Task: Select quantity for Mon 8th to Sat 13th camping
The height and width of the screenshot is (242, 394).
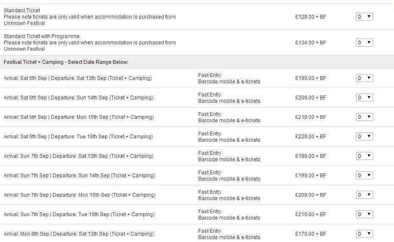Action: (364, 234)
